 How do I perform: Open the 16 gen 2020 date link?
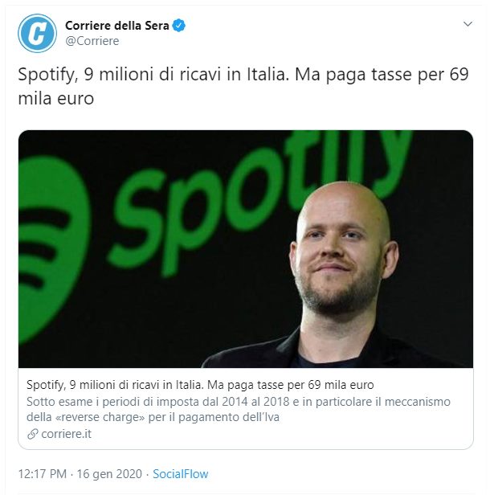[109, 474]
